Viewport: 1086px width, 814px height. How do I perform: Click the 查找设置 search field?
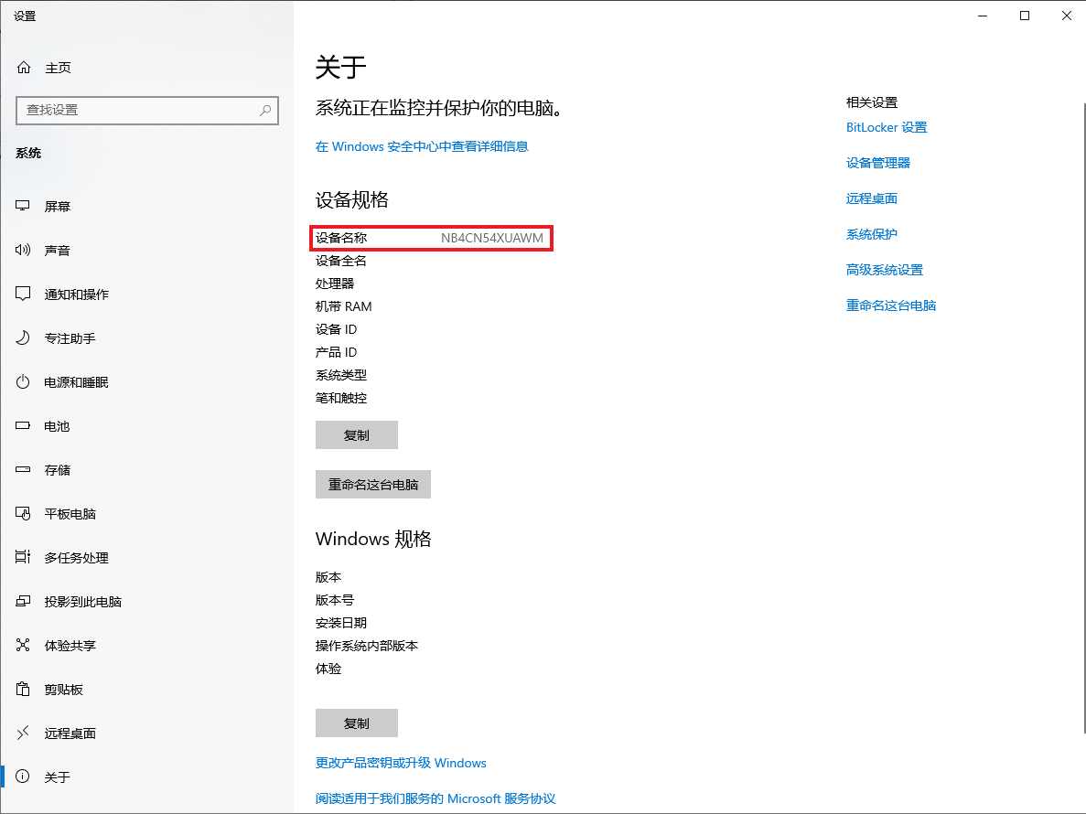pyautogui.click(x=137, y=110)
